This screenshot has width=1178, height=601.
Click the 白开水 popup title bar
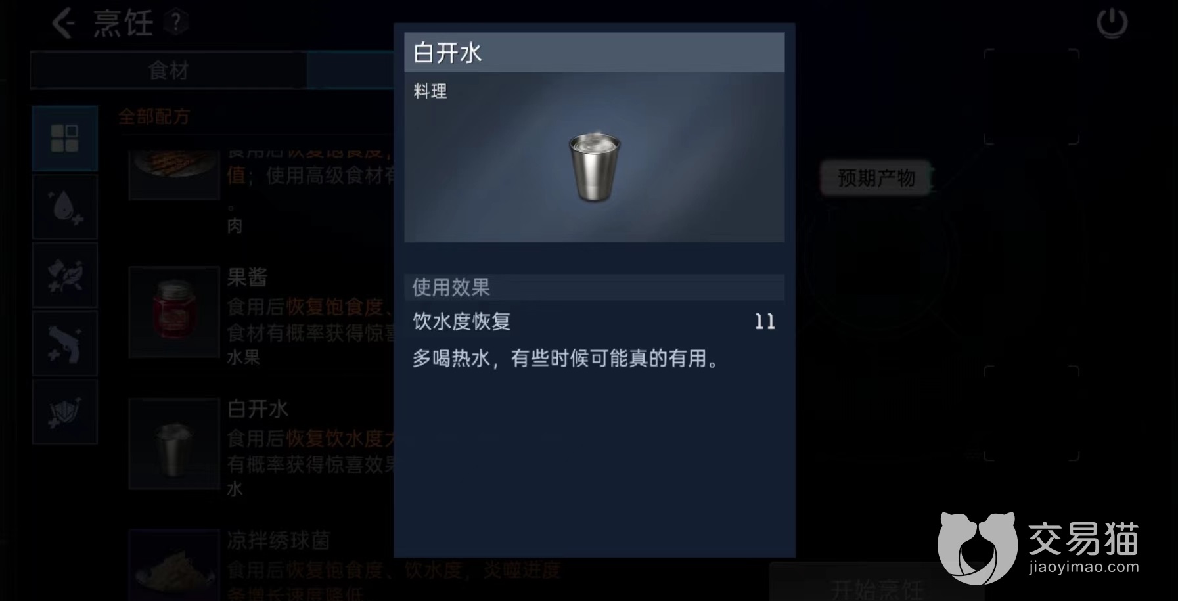(x=594, y=53)
